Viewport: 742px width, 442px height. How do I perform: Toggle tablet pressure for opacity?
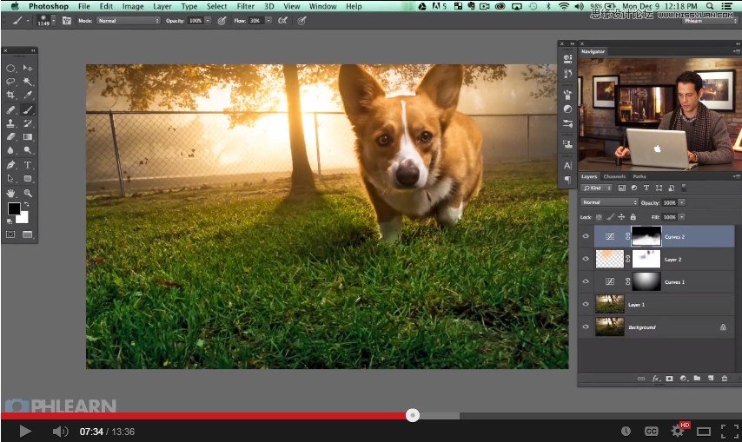click(x=222, y=20)
